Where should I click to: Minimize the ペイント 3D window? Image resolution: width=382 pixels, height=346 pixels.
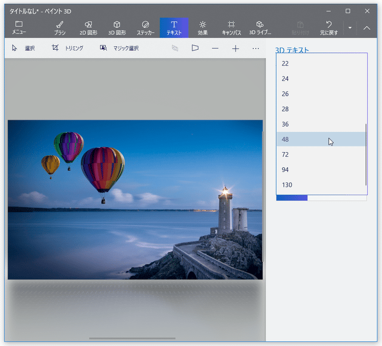coord(329,11)
